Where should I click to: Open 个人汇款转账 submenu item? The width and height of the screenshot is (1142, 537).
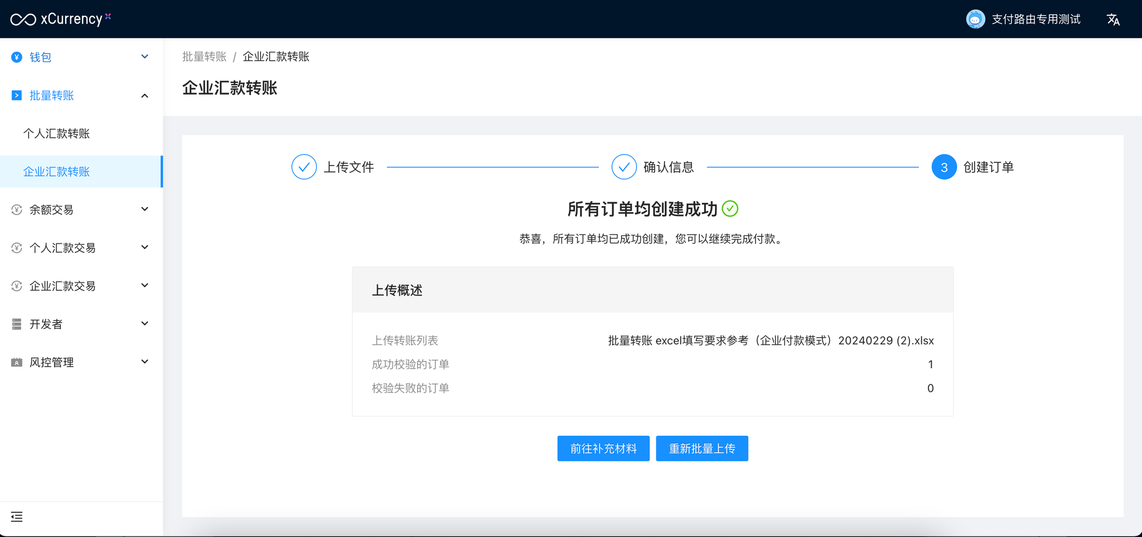[56, 134]
